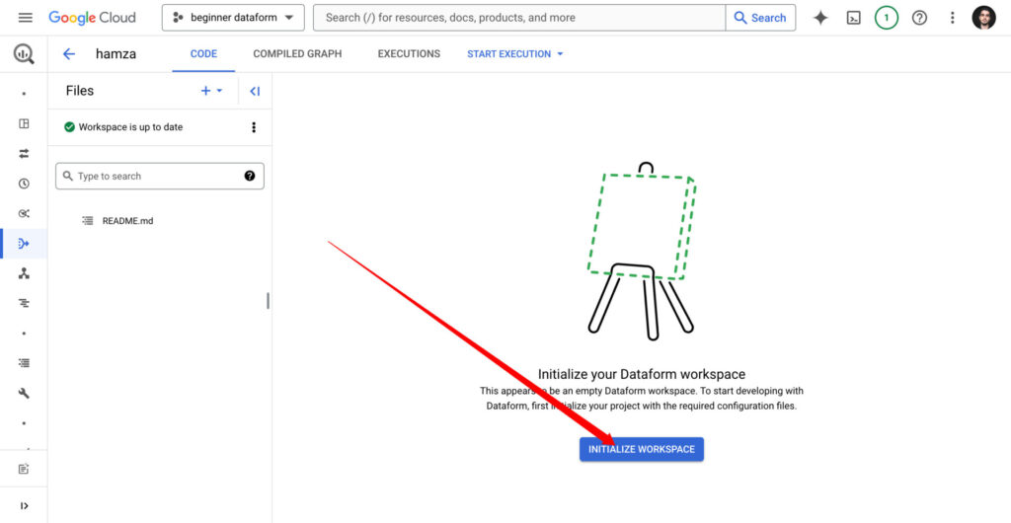The height and width of the screenshot is (523, 1011).
Task: Open the Gemini AI sparkle assistant
Action: click(819, 18)
